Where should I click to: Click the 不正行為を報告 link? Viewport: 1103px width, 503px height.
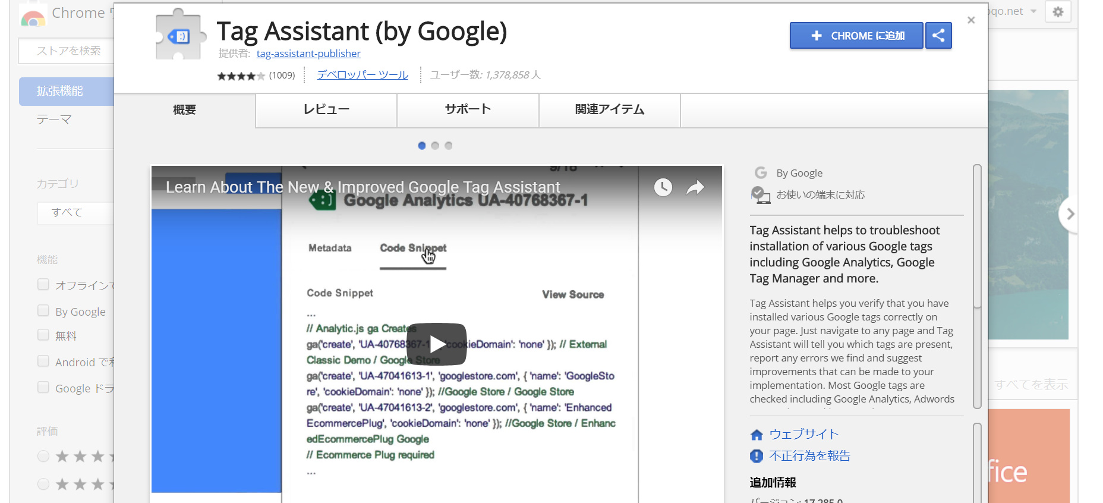(x=809, y=455)
